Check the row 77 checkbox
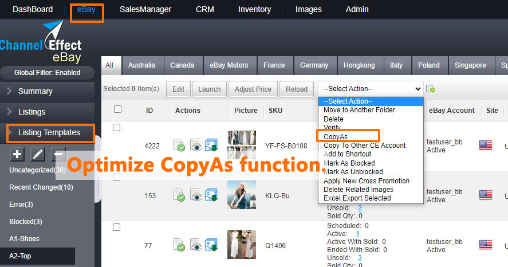 [116, 227]
